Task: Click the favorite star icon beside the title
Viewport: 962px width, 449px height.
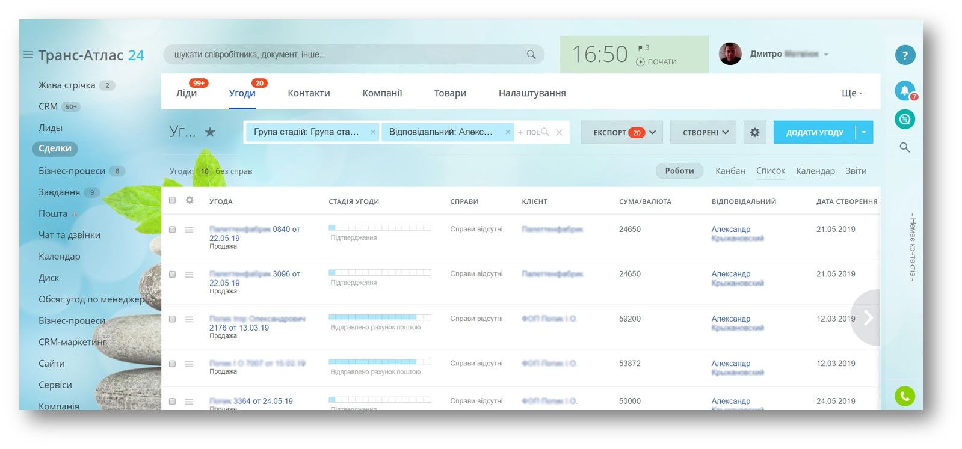Action: [210, 132]
